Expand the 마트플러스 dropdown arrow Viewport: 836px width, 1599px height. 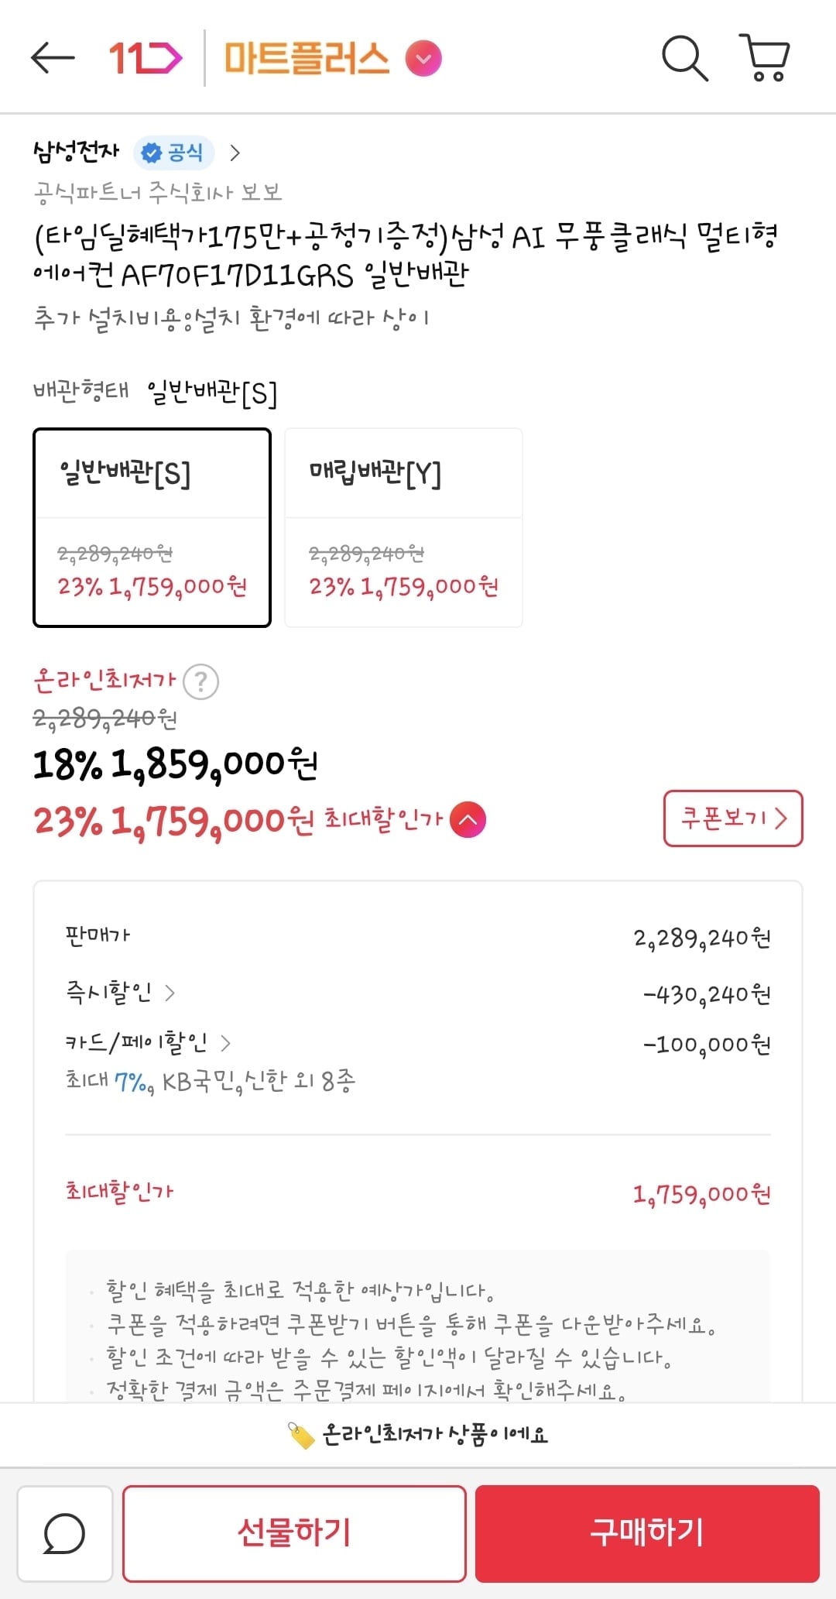423,59
